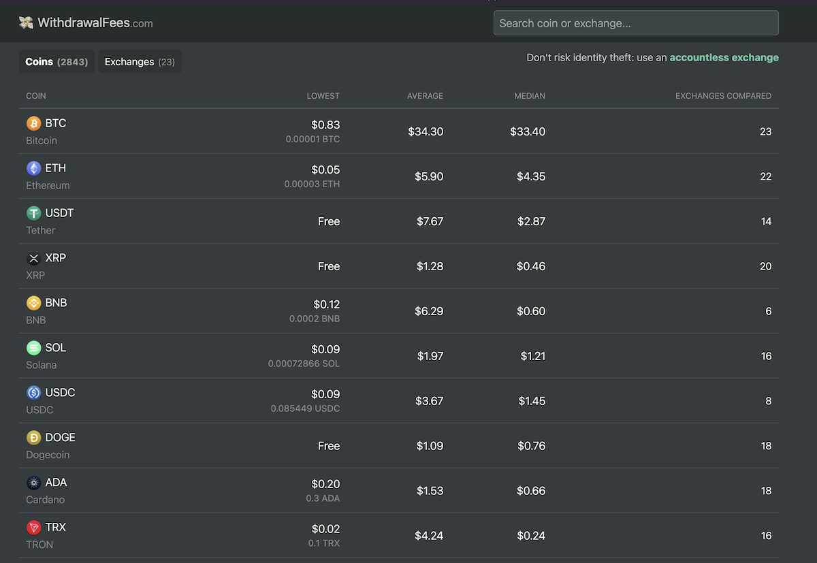Screen dimensions: 817x563
Task: Open the BNB ticker row label
Action: 57,303
